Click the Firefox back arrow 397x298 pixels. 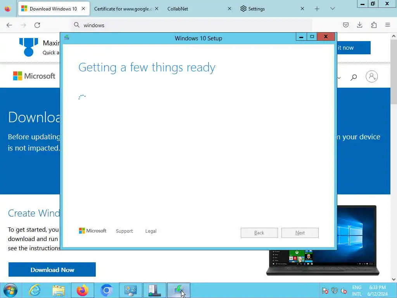(9, 25)
